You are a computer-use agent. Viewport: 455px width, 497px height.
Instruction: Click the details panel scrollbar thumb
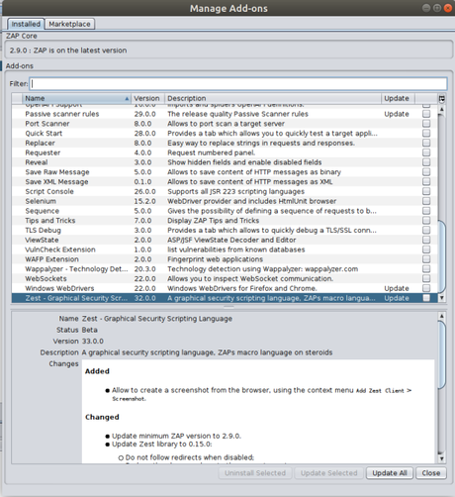pos(442,354)
